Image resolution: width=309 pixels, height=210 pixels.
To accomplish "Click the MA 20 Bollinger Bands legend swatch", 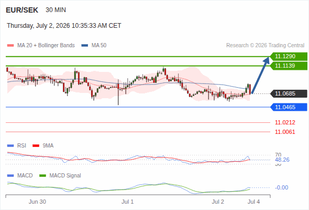I will [10, 46].
